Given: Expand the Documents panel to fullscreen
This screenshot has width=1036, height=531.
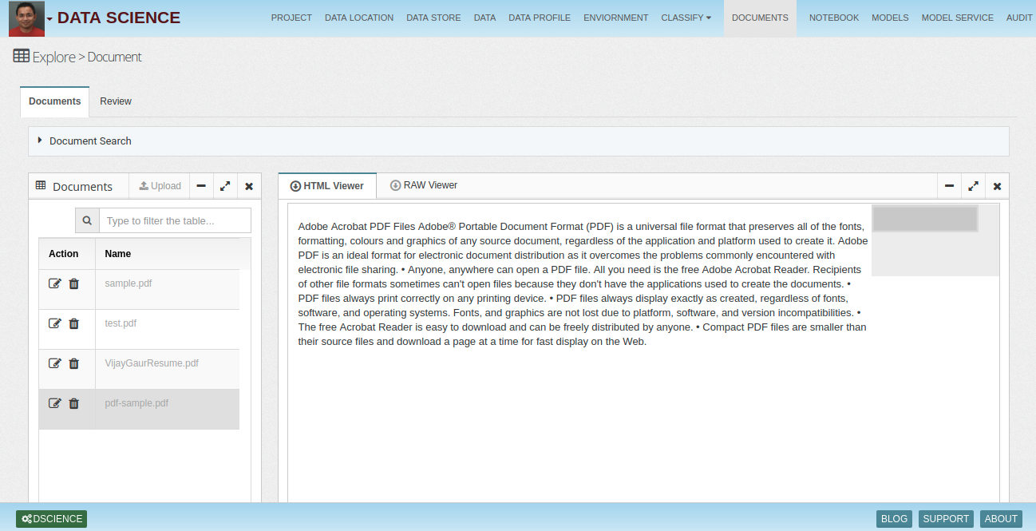Looking at the screenshot, I should [x=225, y=186].
